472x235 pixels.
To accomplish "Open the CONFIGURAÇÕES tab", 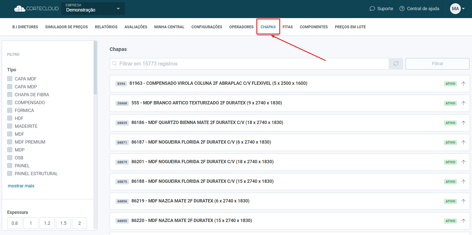I will (207, 27).
